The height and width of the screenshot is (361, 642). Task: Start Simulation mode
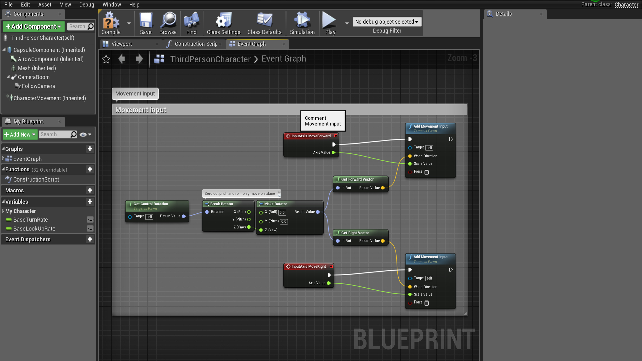[x=302, y=23]
